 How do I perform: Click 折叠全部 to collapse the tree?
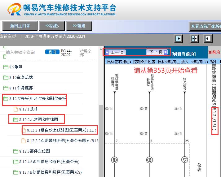click(86, 53)
